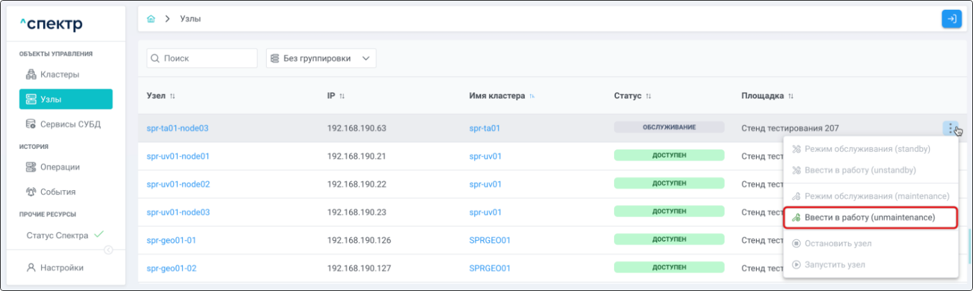This screenshot has width=973, height=291.
Task: Sort by Узел column sort icon
Action: click(172, 96)
